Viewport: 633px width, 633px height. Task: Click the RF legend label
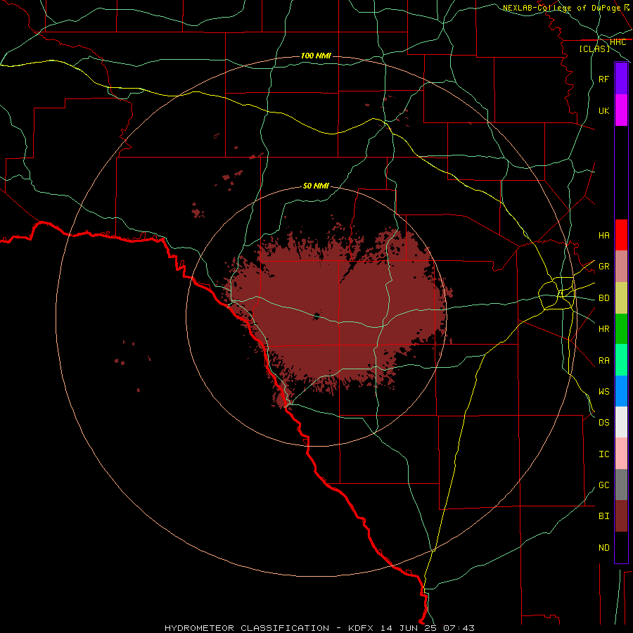point(603,79)
